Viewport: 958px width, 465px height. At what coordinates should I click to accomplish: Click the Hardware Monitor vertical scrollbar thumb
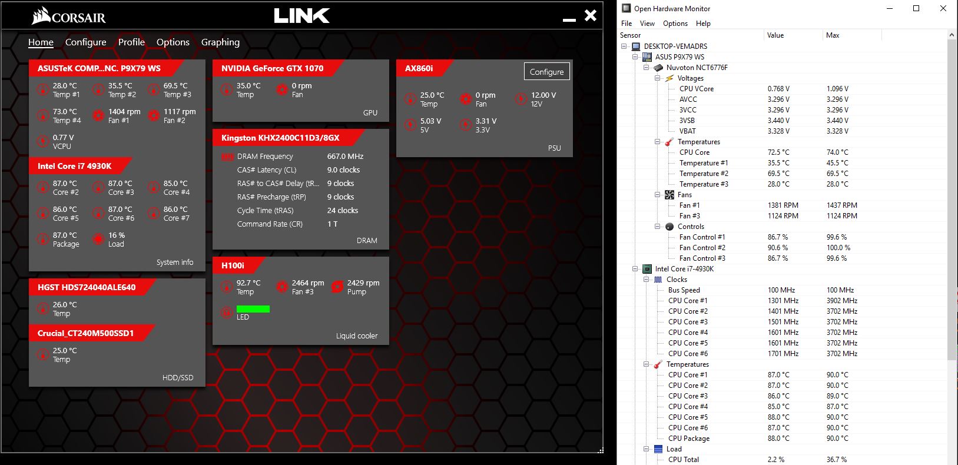[952, 200]
